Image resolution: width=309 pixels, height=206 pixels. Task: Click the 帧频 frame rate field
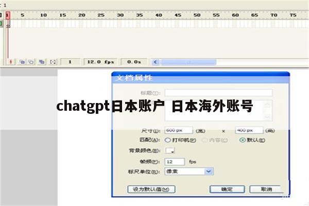point(174,161)
